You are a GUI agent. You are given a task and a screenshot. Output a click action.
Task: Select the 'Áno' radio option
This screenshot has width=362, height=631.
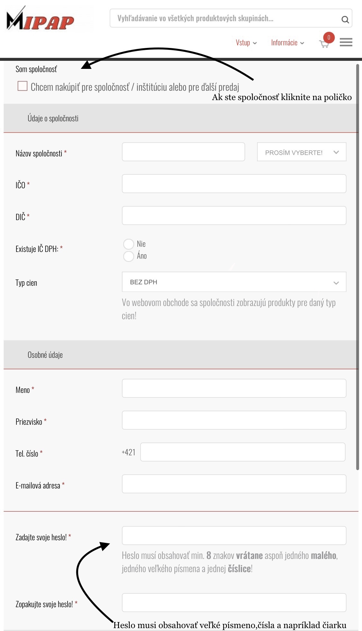coord(129,256)
